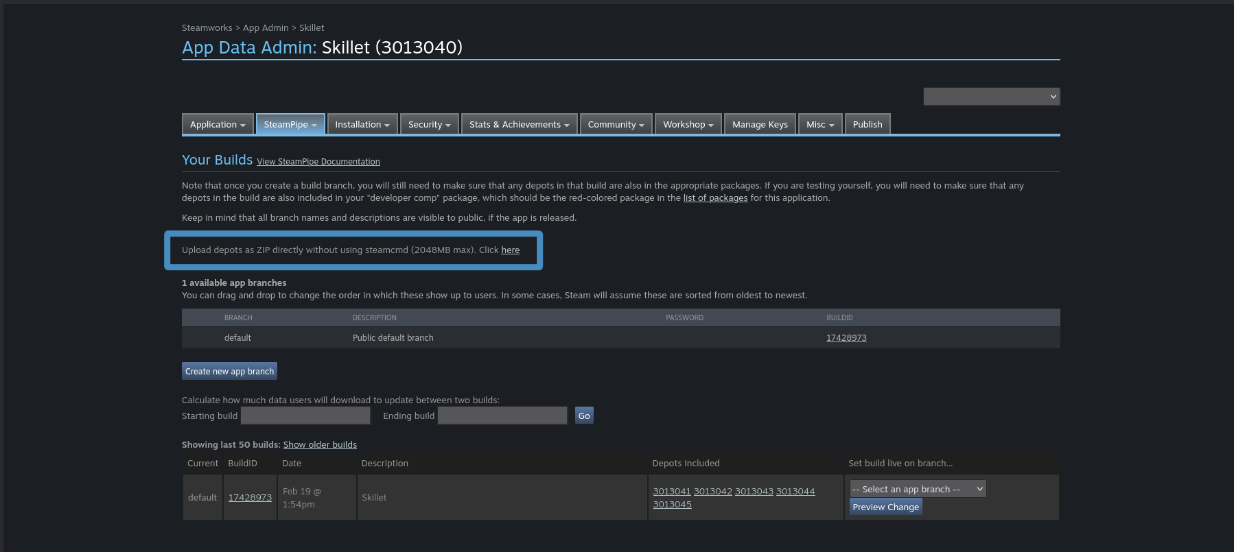
Task: Expand the Select an app branch dropdown
Action: (918, 489)
